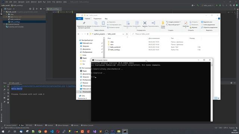Click the Explorer search field
Screen dimensions: 239x134
[x=175, y=34]
